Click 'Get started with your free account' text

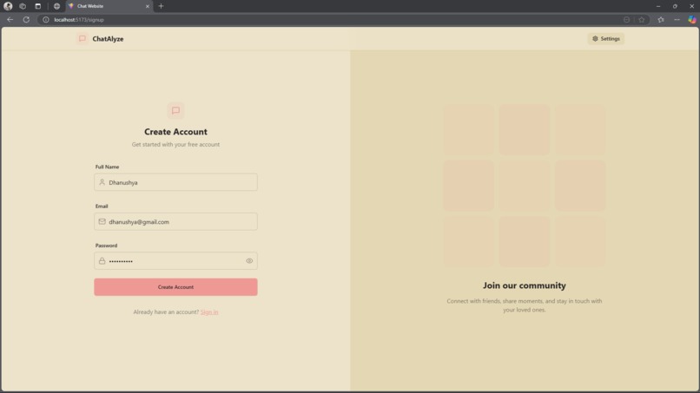175,145
